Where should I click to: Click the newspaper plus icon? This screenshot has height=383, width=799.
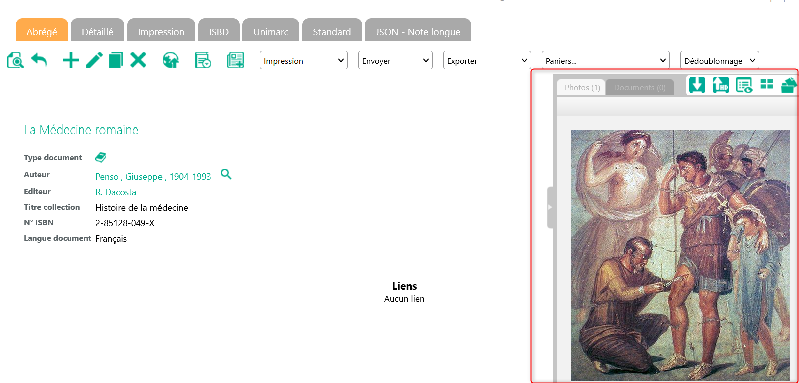point(235,60)
